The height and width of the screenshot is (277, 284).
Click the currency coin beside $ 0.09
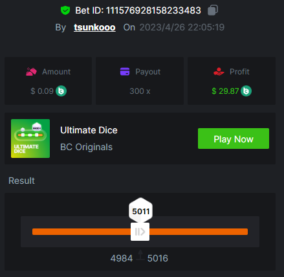[x=61, y=91]
